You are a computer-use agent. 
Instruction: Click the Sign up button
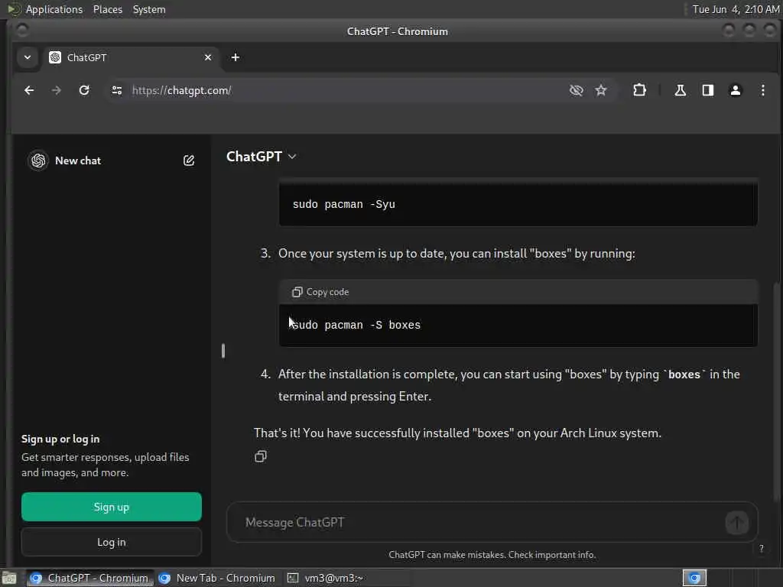[x=112, y=507]
